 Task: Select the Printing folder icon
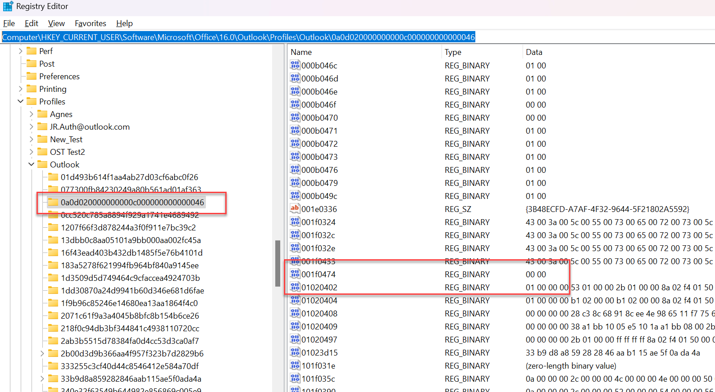32,89
